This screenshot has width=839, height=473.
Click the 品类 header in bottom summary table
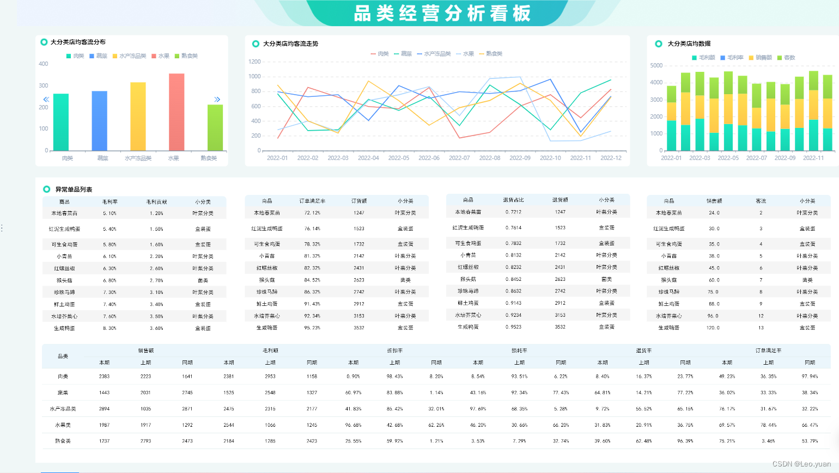pos(63,357)
